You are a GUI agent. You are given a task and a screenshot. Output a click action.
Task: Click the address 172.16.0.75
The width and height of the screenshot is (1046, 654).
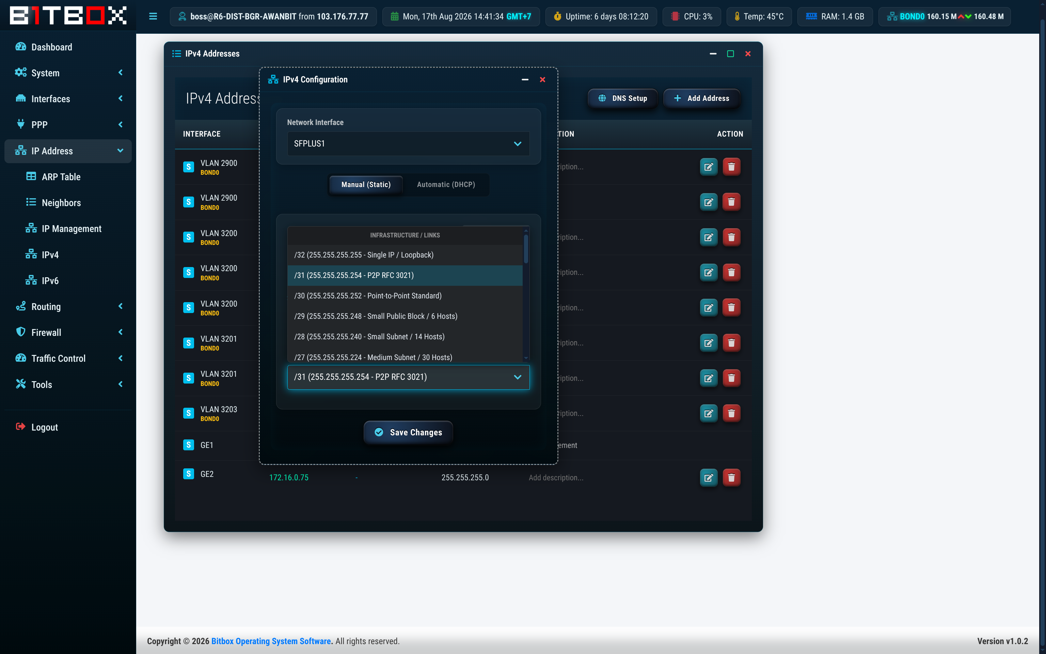[x=289, y=478]
